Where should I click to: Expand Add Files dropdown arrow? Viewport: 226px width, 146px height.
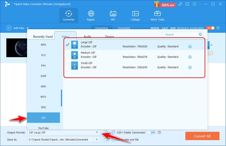click(28, 28)
